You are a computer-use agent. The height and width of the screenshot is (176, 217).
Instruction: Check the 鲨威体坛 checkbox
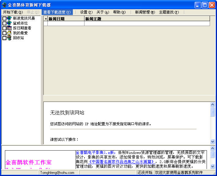pos(4,23)
